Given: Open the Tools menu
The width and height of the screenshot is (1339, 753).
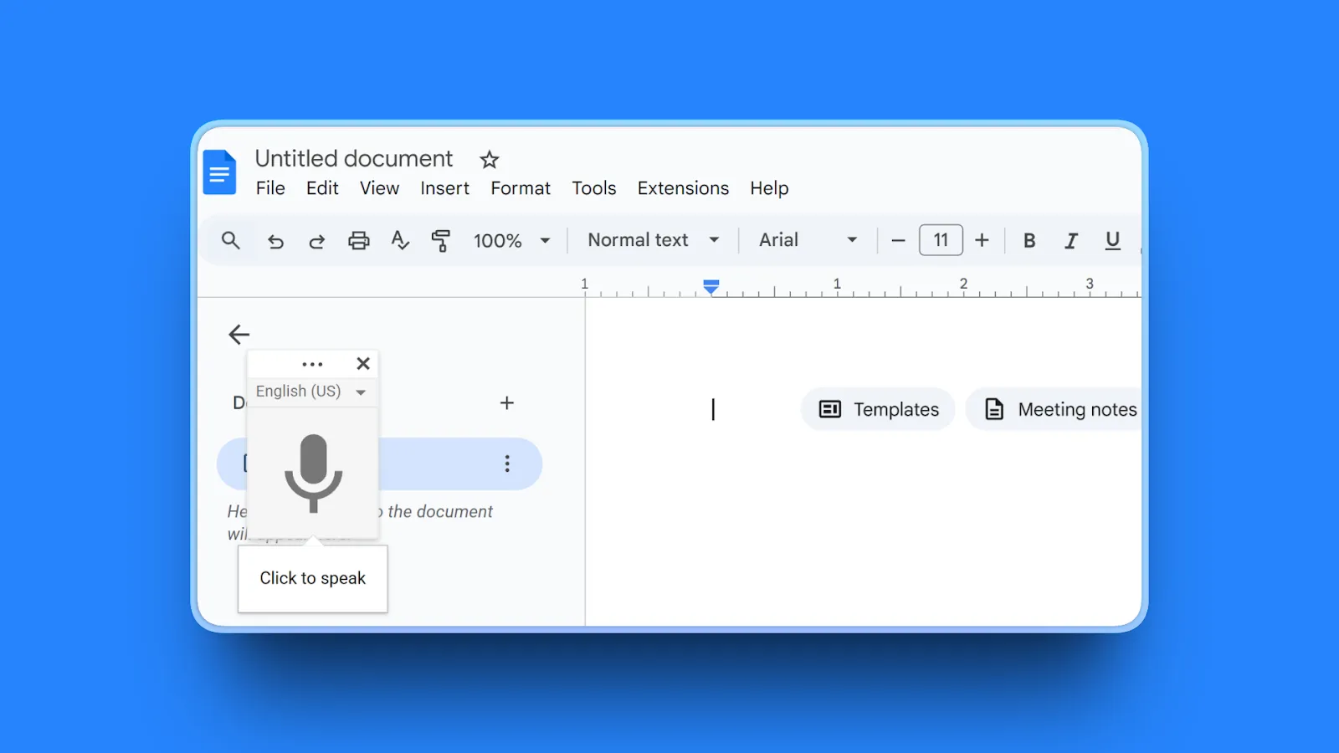Looking at the screenshot, I should 593,188.
